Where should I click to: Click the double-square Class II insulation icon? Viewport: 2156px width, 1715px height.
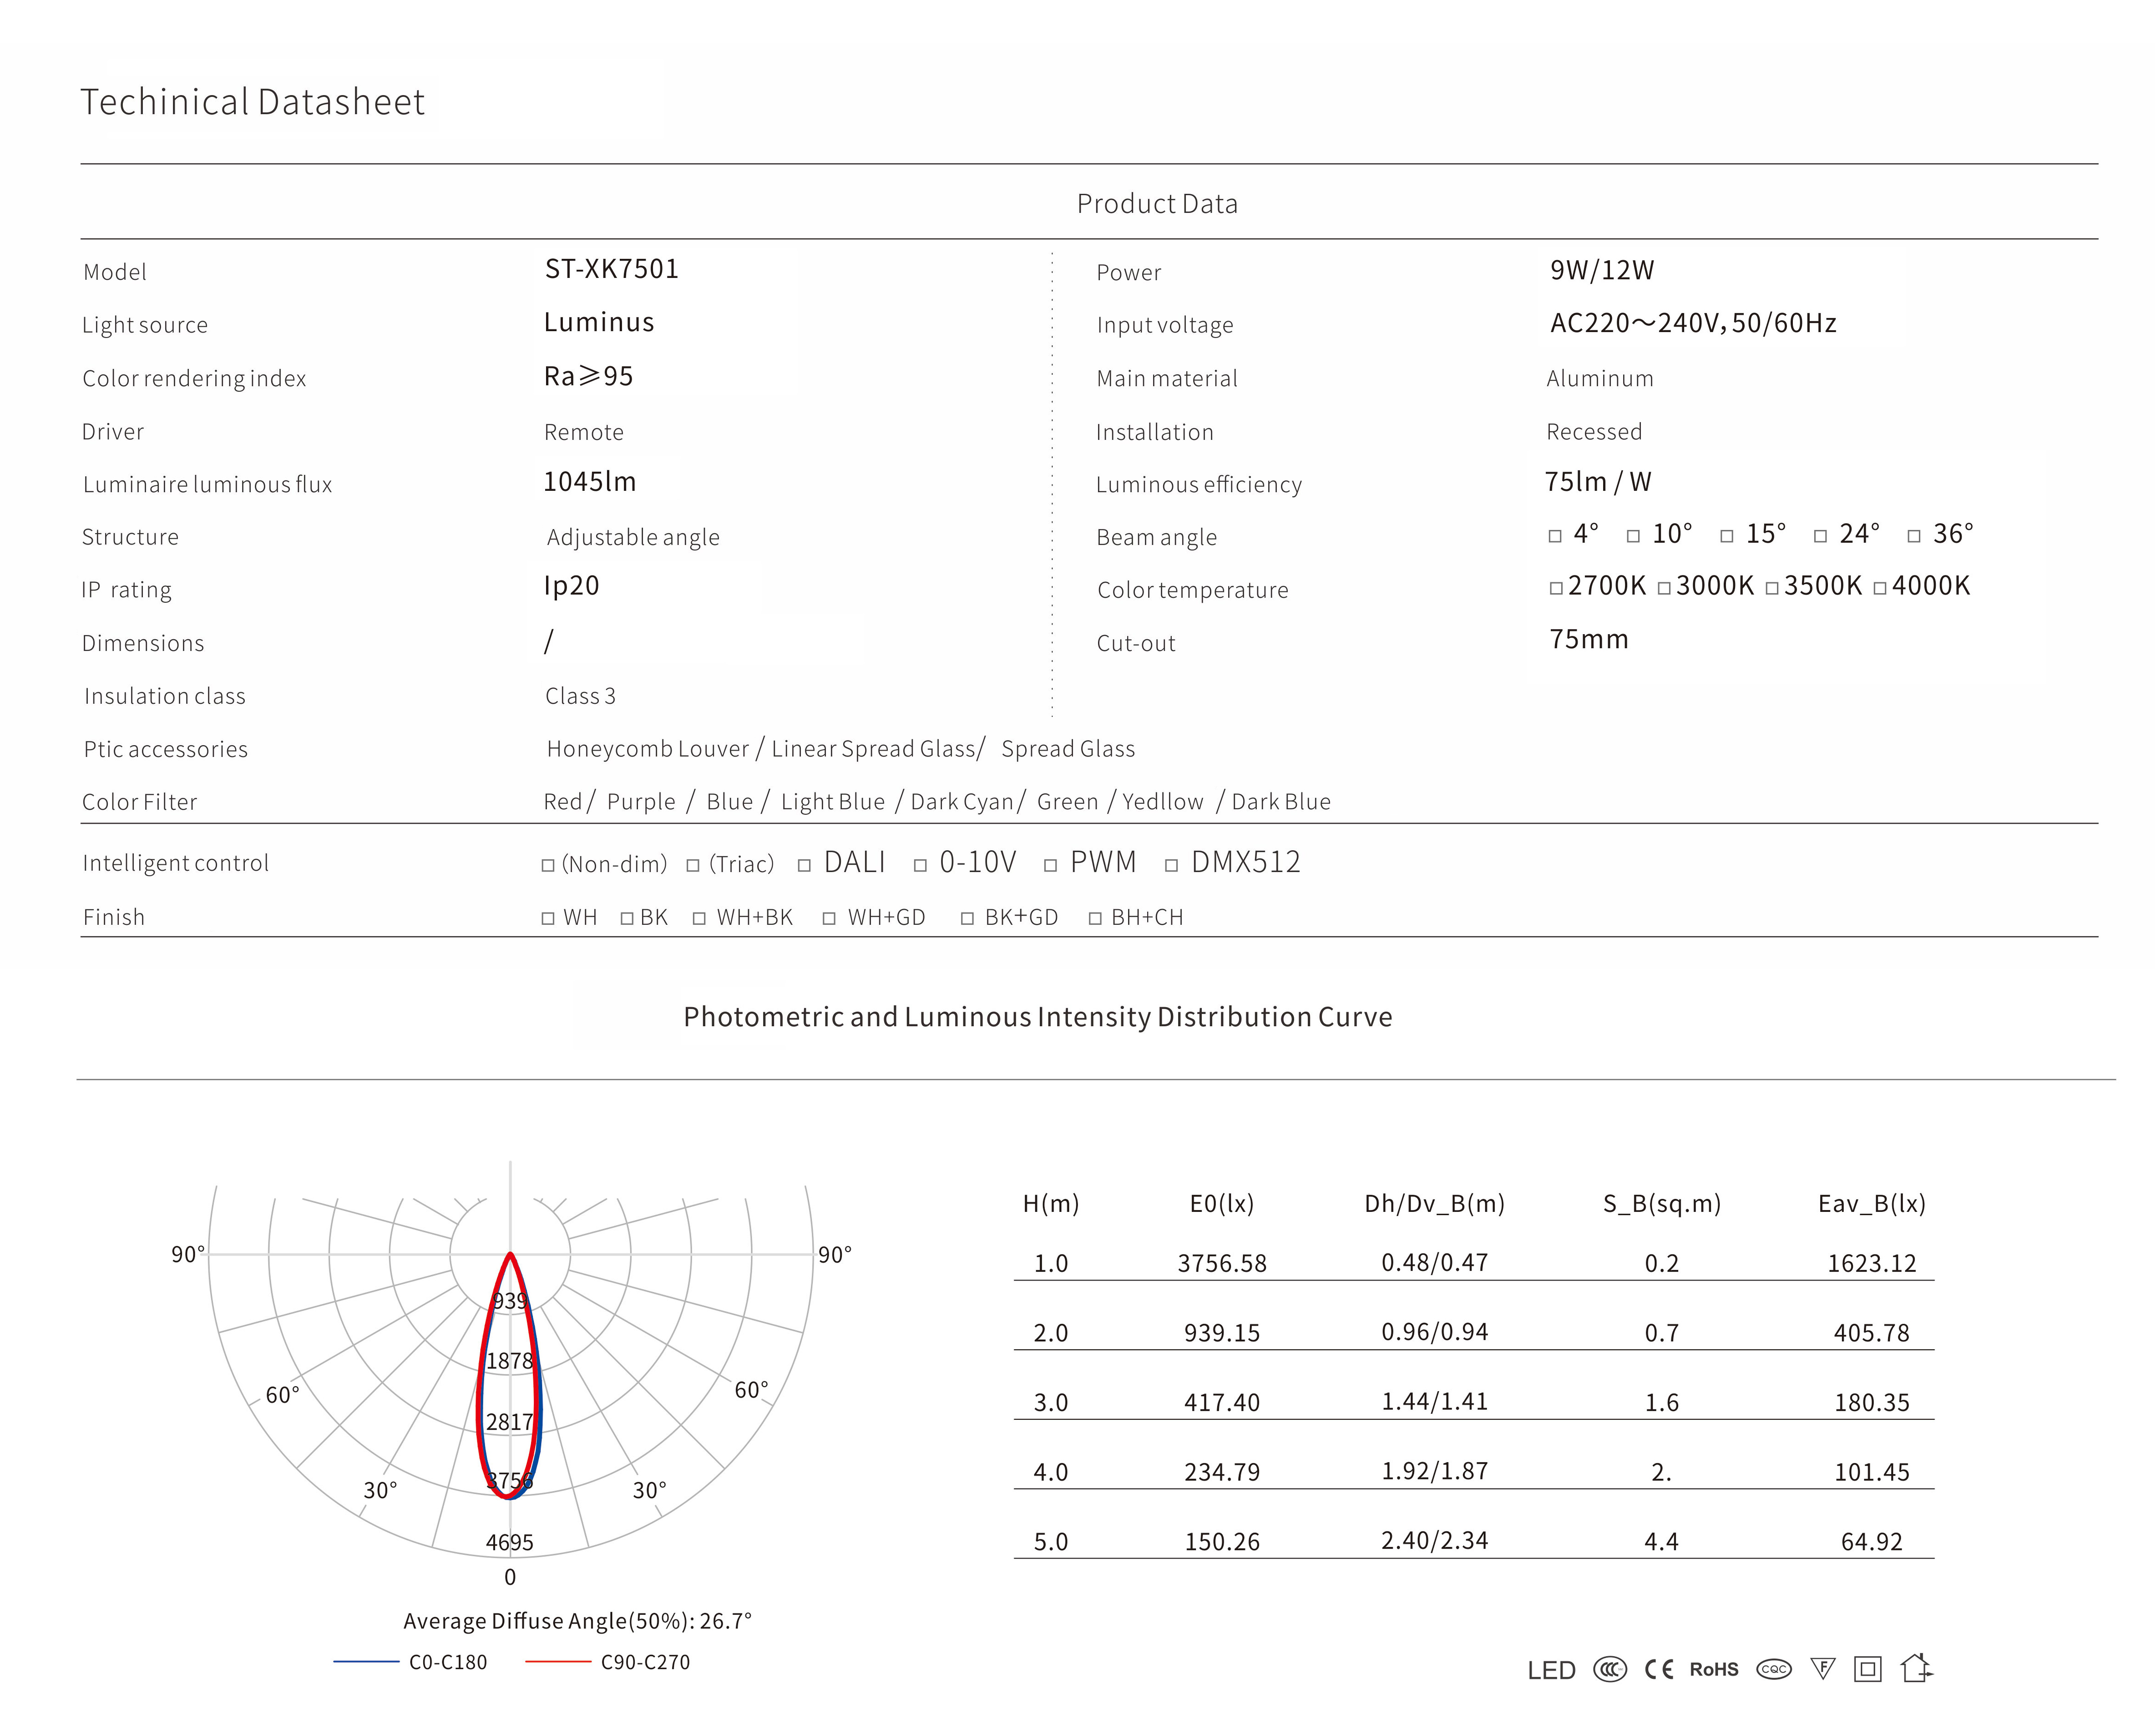coord(1867,1669)
